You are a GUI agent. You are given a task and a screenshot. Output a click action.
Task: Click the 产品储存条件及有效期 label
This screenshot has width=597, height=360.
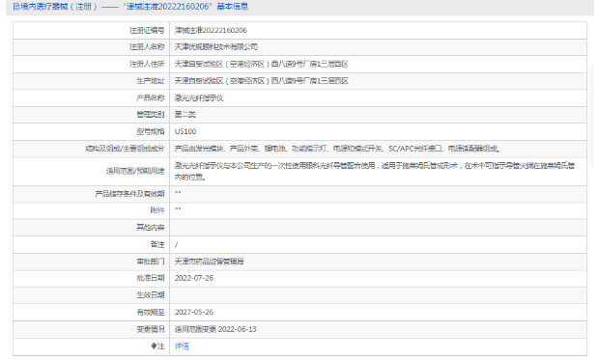[129, 194]
